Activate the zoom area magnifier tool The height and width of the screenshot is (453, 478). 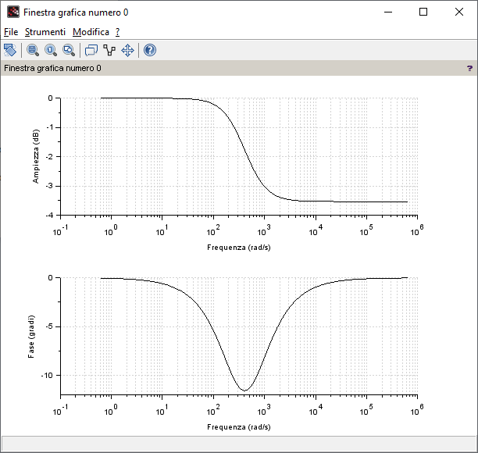pyautogui.click(x=33, y=50)
